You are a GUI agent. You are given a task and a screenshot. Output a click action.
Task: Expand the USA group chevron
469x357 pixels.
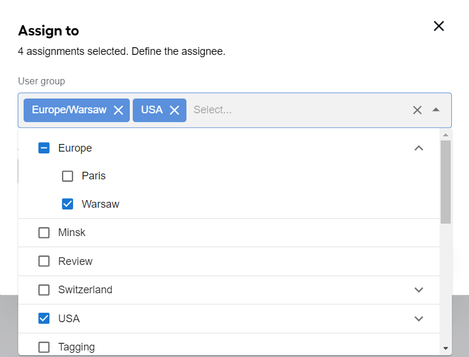419,319
